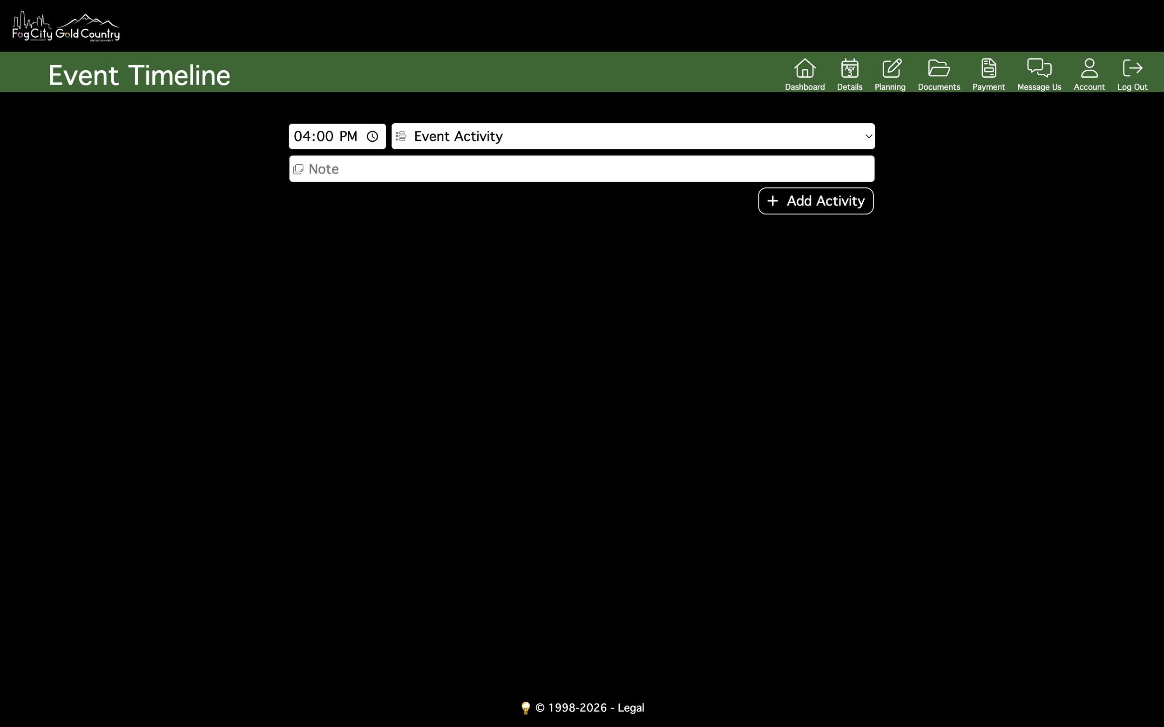This screenshot has height=727, width=1164.
Task: Click the lightbulb icon in footer
Action: 526,708
